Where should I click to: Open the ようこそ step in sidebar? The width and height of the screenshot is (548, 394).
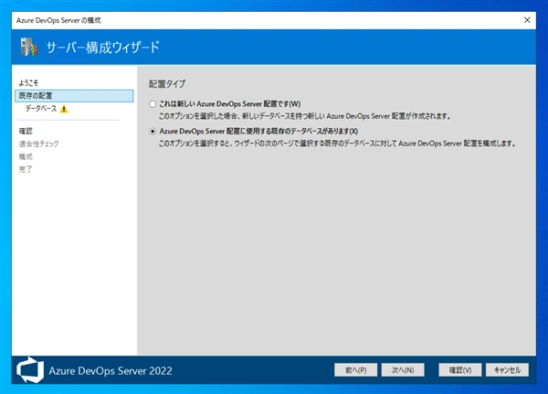[x=28, y=83]
